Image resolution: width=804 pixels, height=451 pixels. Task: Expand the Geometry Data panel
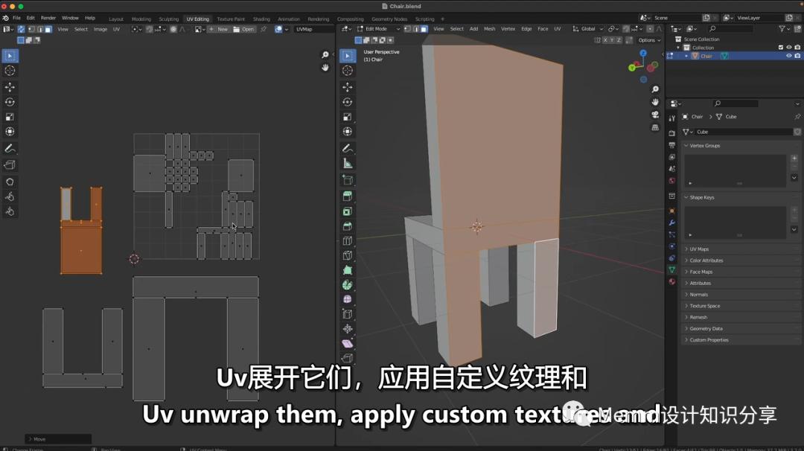pyautogui.click(x=706, y=328)
